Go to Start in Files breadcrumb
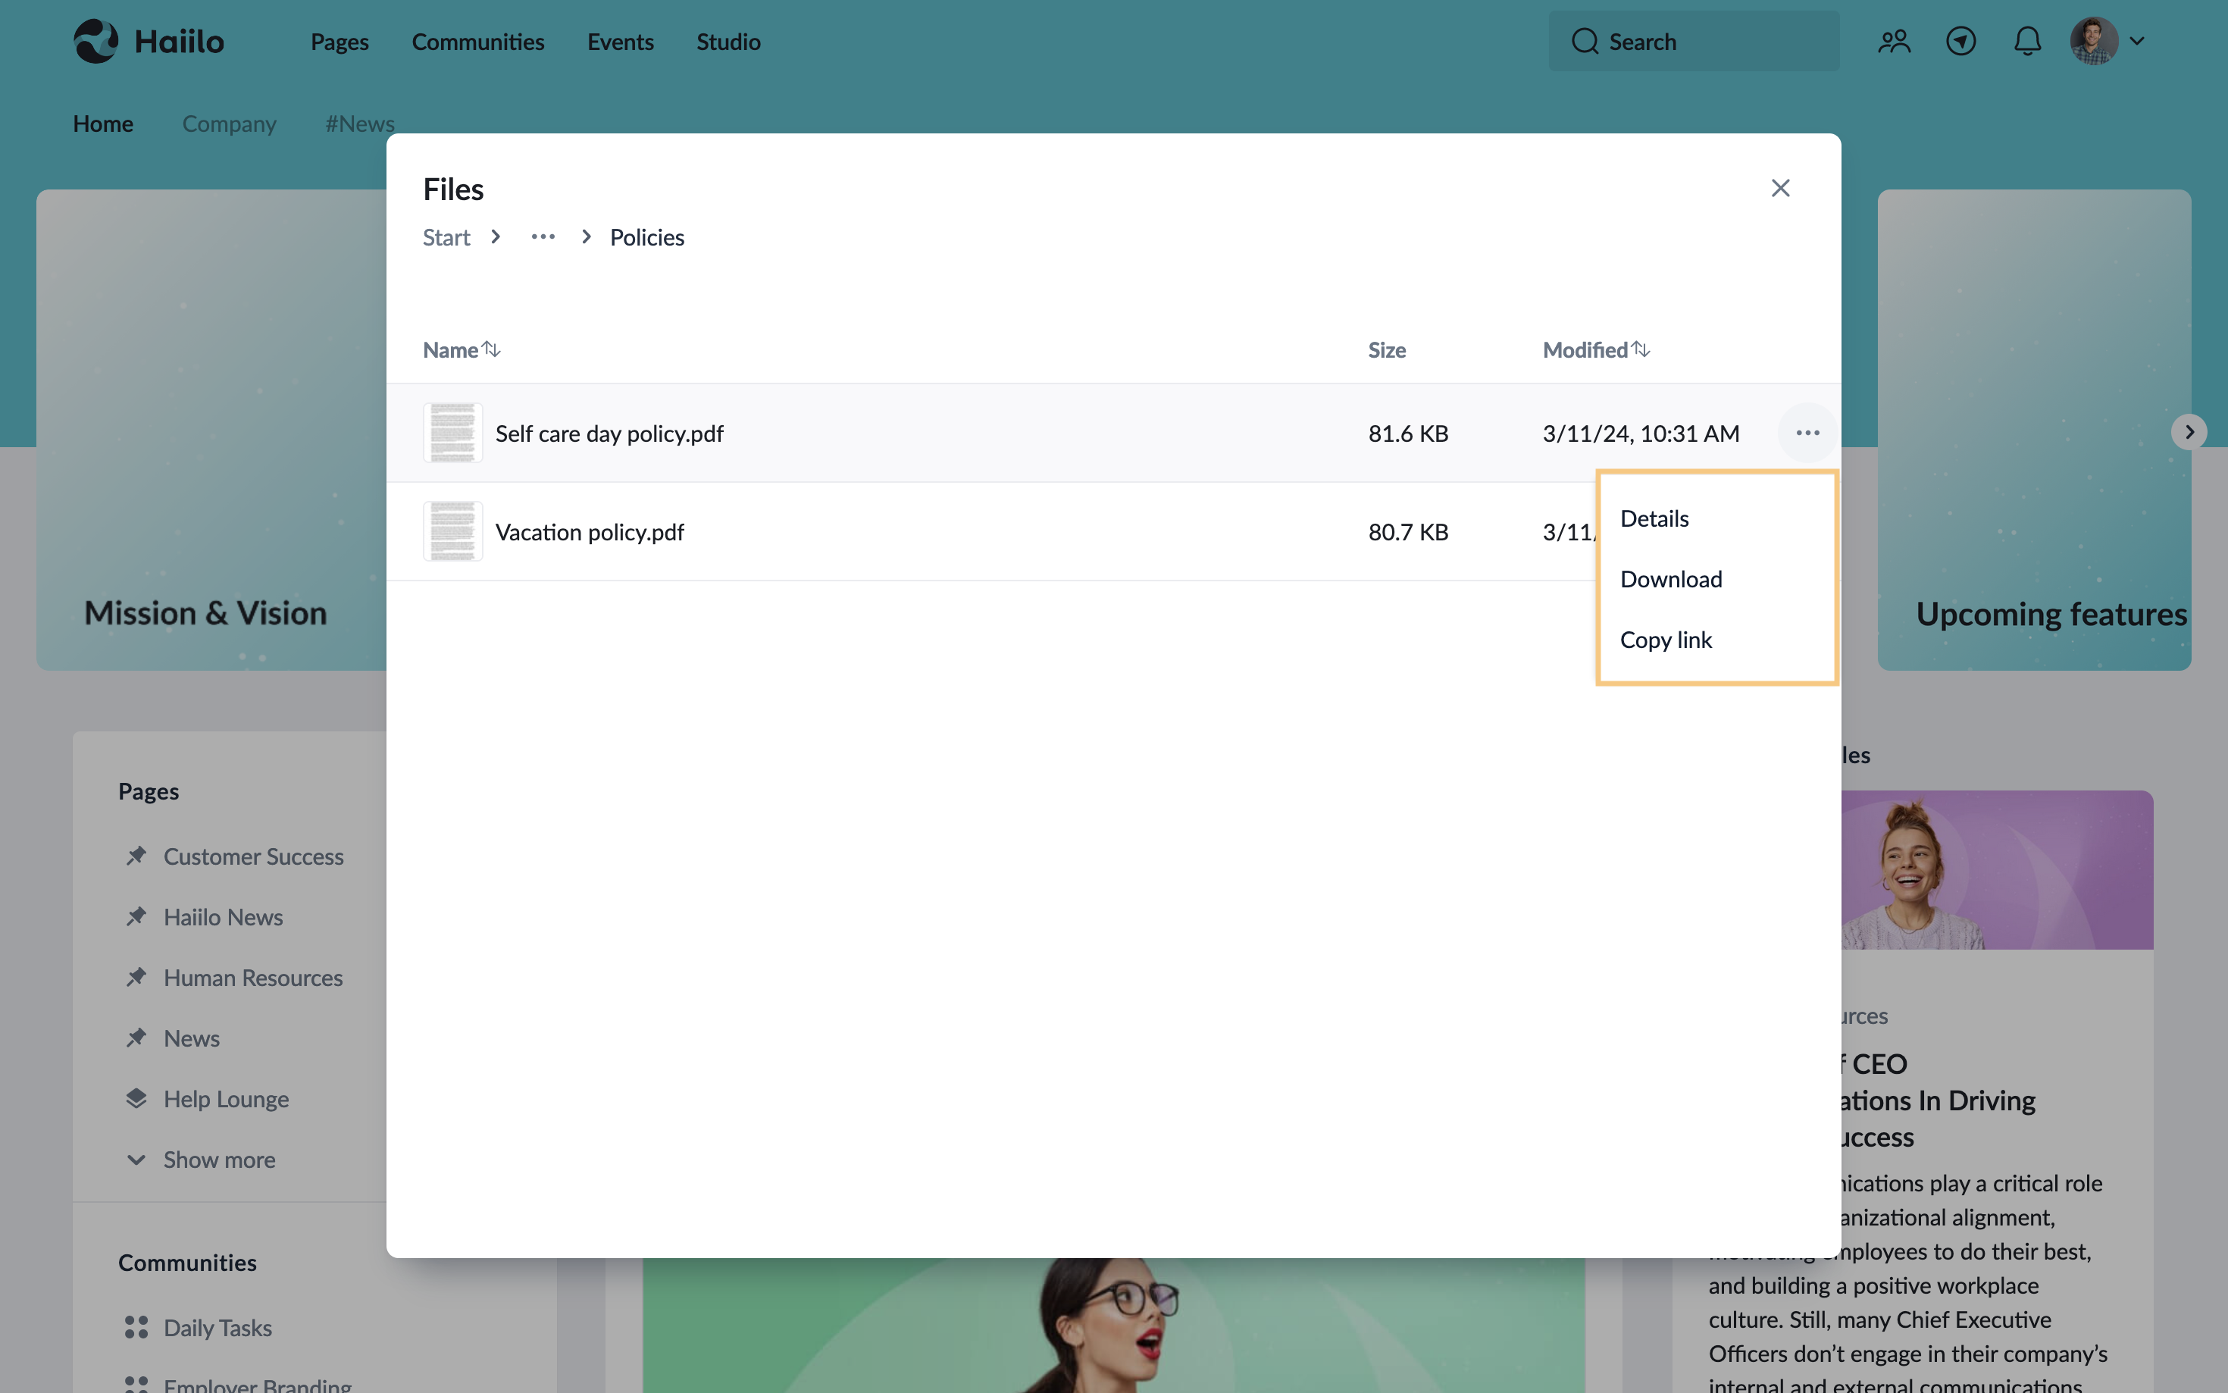The image size is (2228, 1393). tap(446, 238)
